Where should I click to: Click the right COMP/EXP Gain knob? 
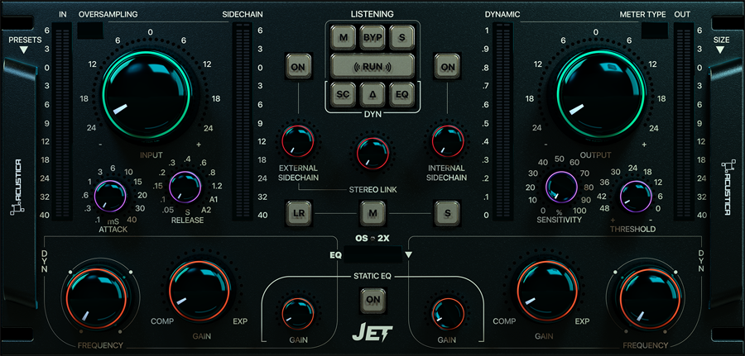(547, 290)
